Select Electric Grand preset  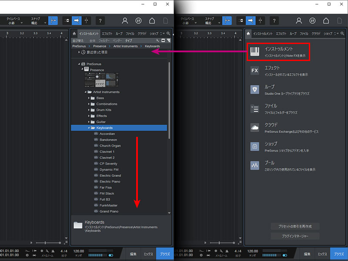(x=110, y=176)
